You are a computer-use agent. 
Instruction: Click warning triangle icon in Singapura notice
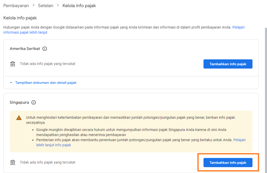click(x=19, y=118)
